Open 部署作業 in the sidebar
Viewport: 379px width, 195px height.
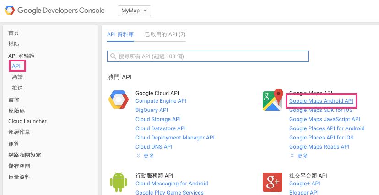(19, 132)
